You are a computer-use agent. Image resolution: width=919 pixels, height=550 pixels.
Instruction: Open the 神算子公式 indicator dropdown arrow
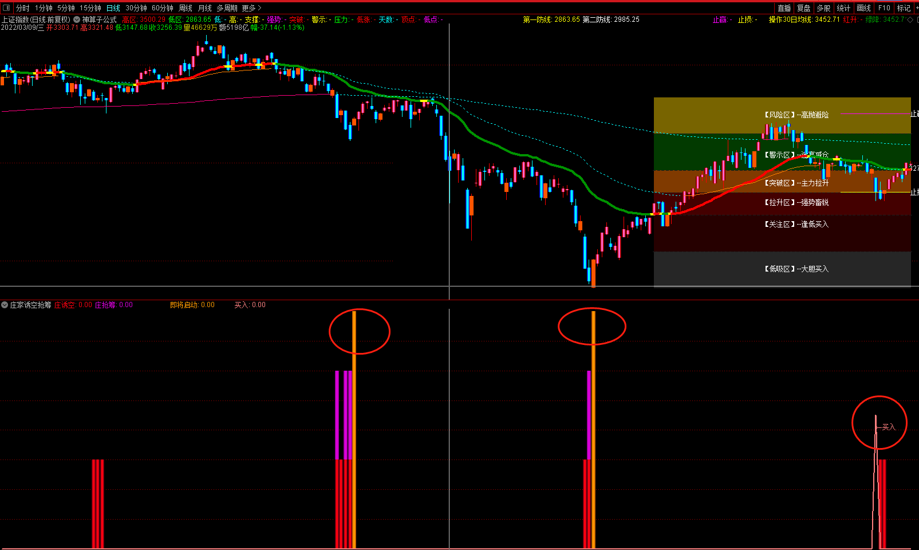(x=77, y=19)
